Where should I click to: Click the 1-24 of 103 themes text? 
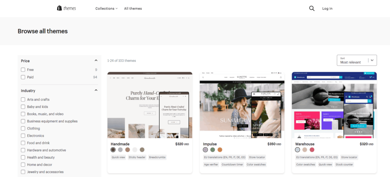click(x=121, y=61)
